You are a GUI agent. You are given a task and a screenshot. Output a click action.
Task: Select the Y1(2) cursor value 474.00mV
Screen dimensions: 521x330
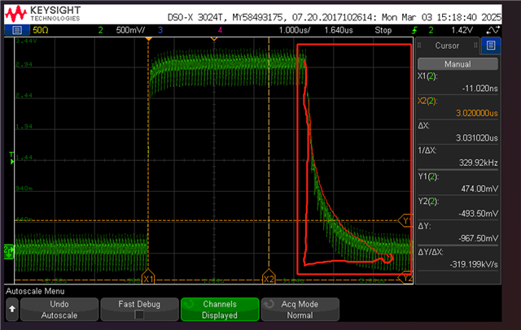[x=479, y=189]
